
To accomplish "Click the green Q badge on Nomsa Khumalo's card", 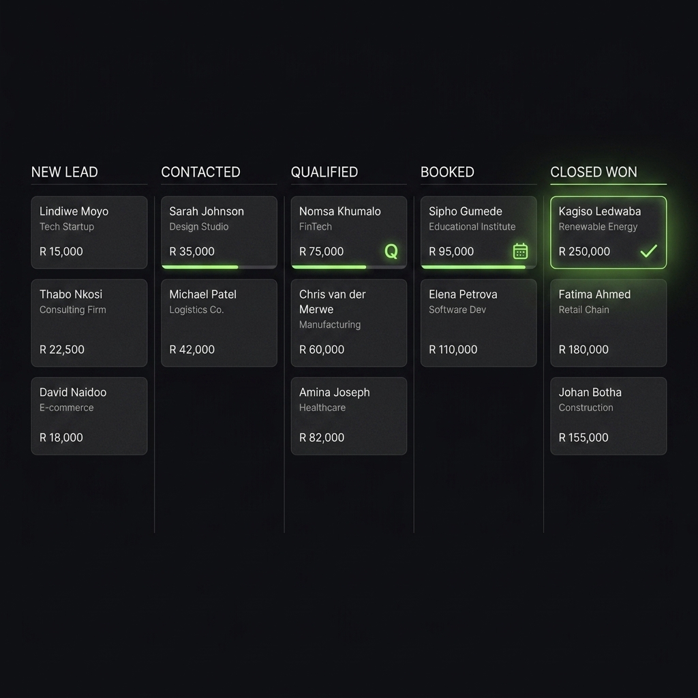I will pos(391,252).
